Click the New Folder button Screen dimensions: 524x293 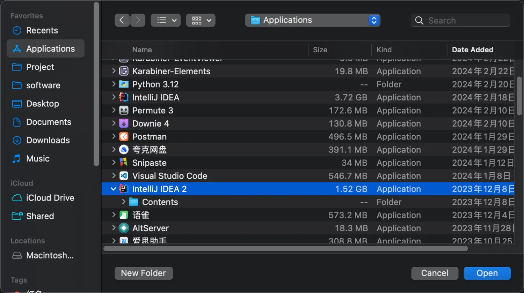144,273
